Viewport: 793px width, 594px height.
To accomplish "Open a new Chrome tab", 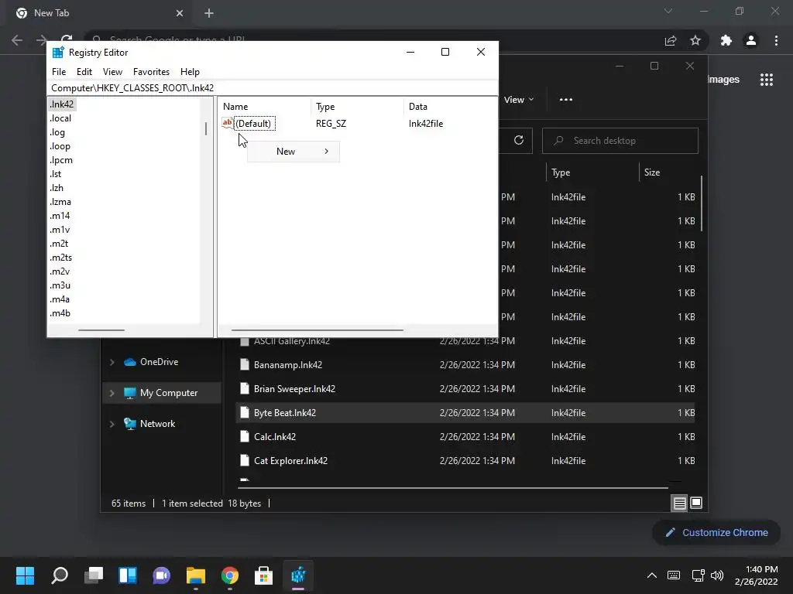I will 209,13.
